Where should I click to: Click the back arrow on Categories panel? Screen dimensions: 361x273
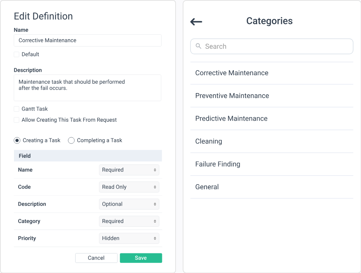[196, 22]
